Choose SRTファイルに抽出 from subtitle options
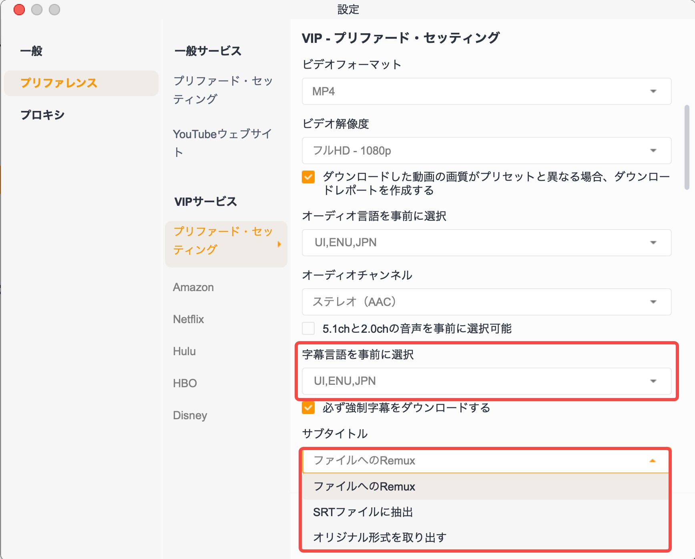Image resolution: width=695 pixels, height=559 pixels. click(486, 512)
